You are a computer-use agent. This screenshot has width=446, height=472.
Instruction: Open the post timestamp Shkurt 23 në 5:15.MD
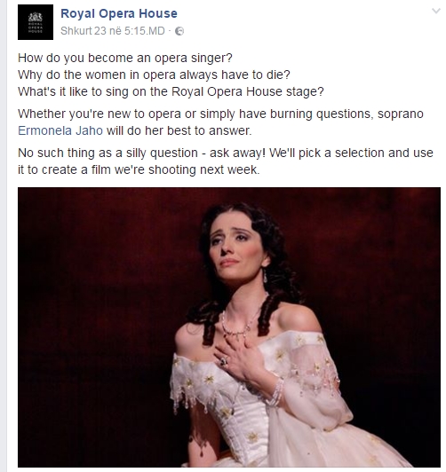(113, 31)
